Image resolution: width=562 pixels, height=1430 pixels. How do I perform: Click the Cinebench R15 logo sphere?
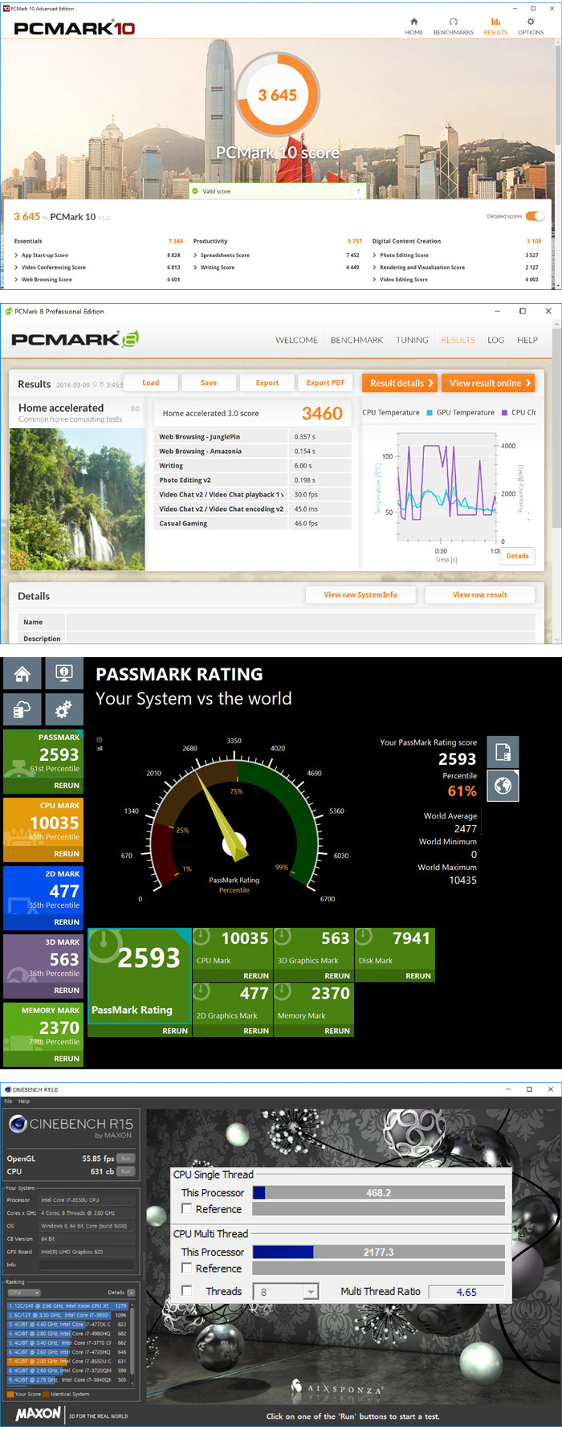tap(18, 1124)
